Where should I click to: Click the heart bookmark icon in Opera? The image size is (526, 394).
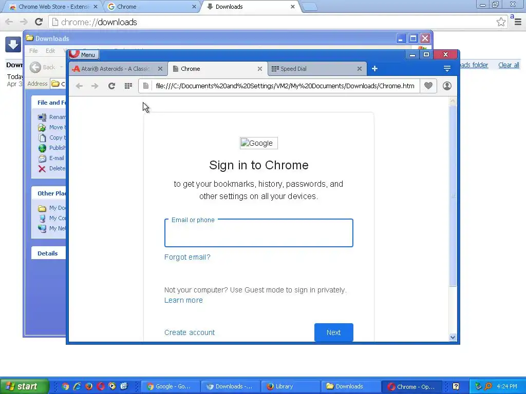pyautogui.click(x=428, y=86)
